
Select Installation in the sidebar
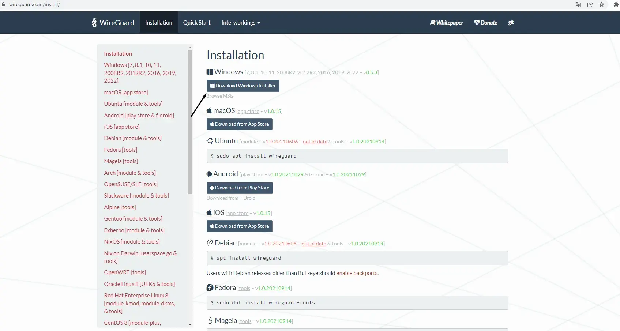[x=118, y=53]
